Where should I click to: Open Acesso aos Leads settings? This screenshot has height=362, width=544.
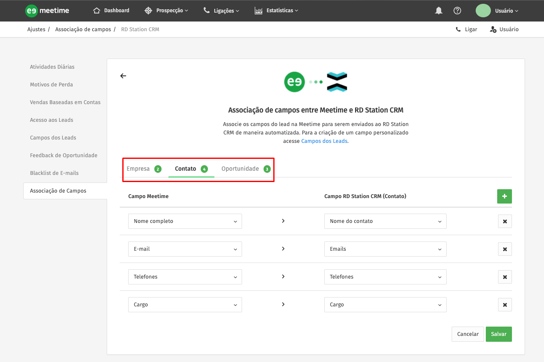tap(51, 120)
